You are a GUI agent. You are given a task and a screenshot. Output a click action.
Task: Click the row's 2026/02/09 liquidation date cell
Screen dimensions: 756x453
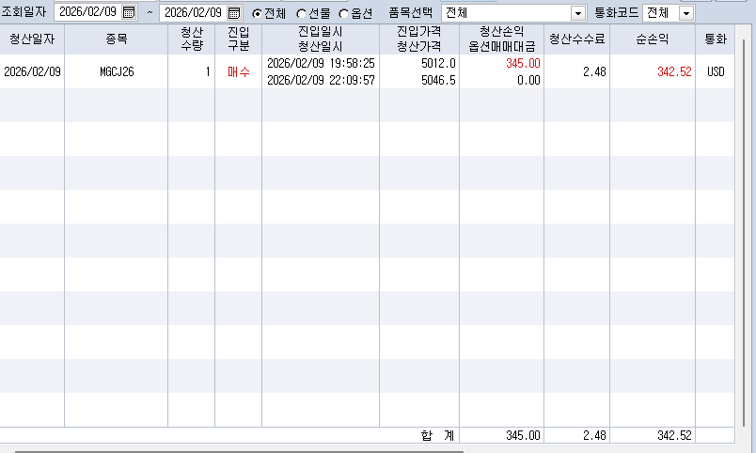tap(32, 71)
